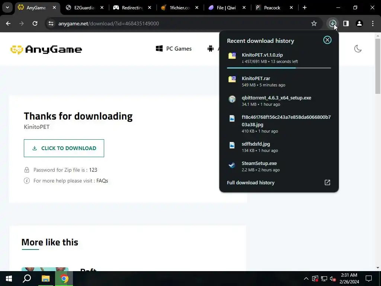Viewport: 381px width, 286px height.
Task: Open the network tray icon
Action: point(324,279)
